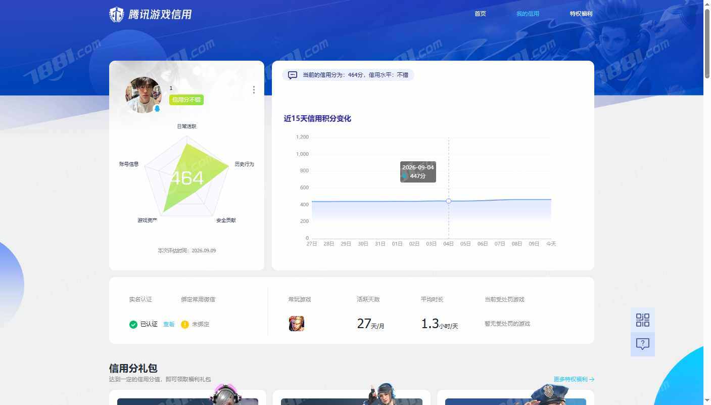The height and width of the screenshot is (405, 711).
Task: Click the 当前受处罚游戏 label
Action: point(504,300)
